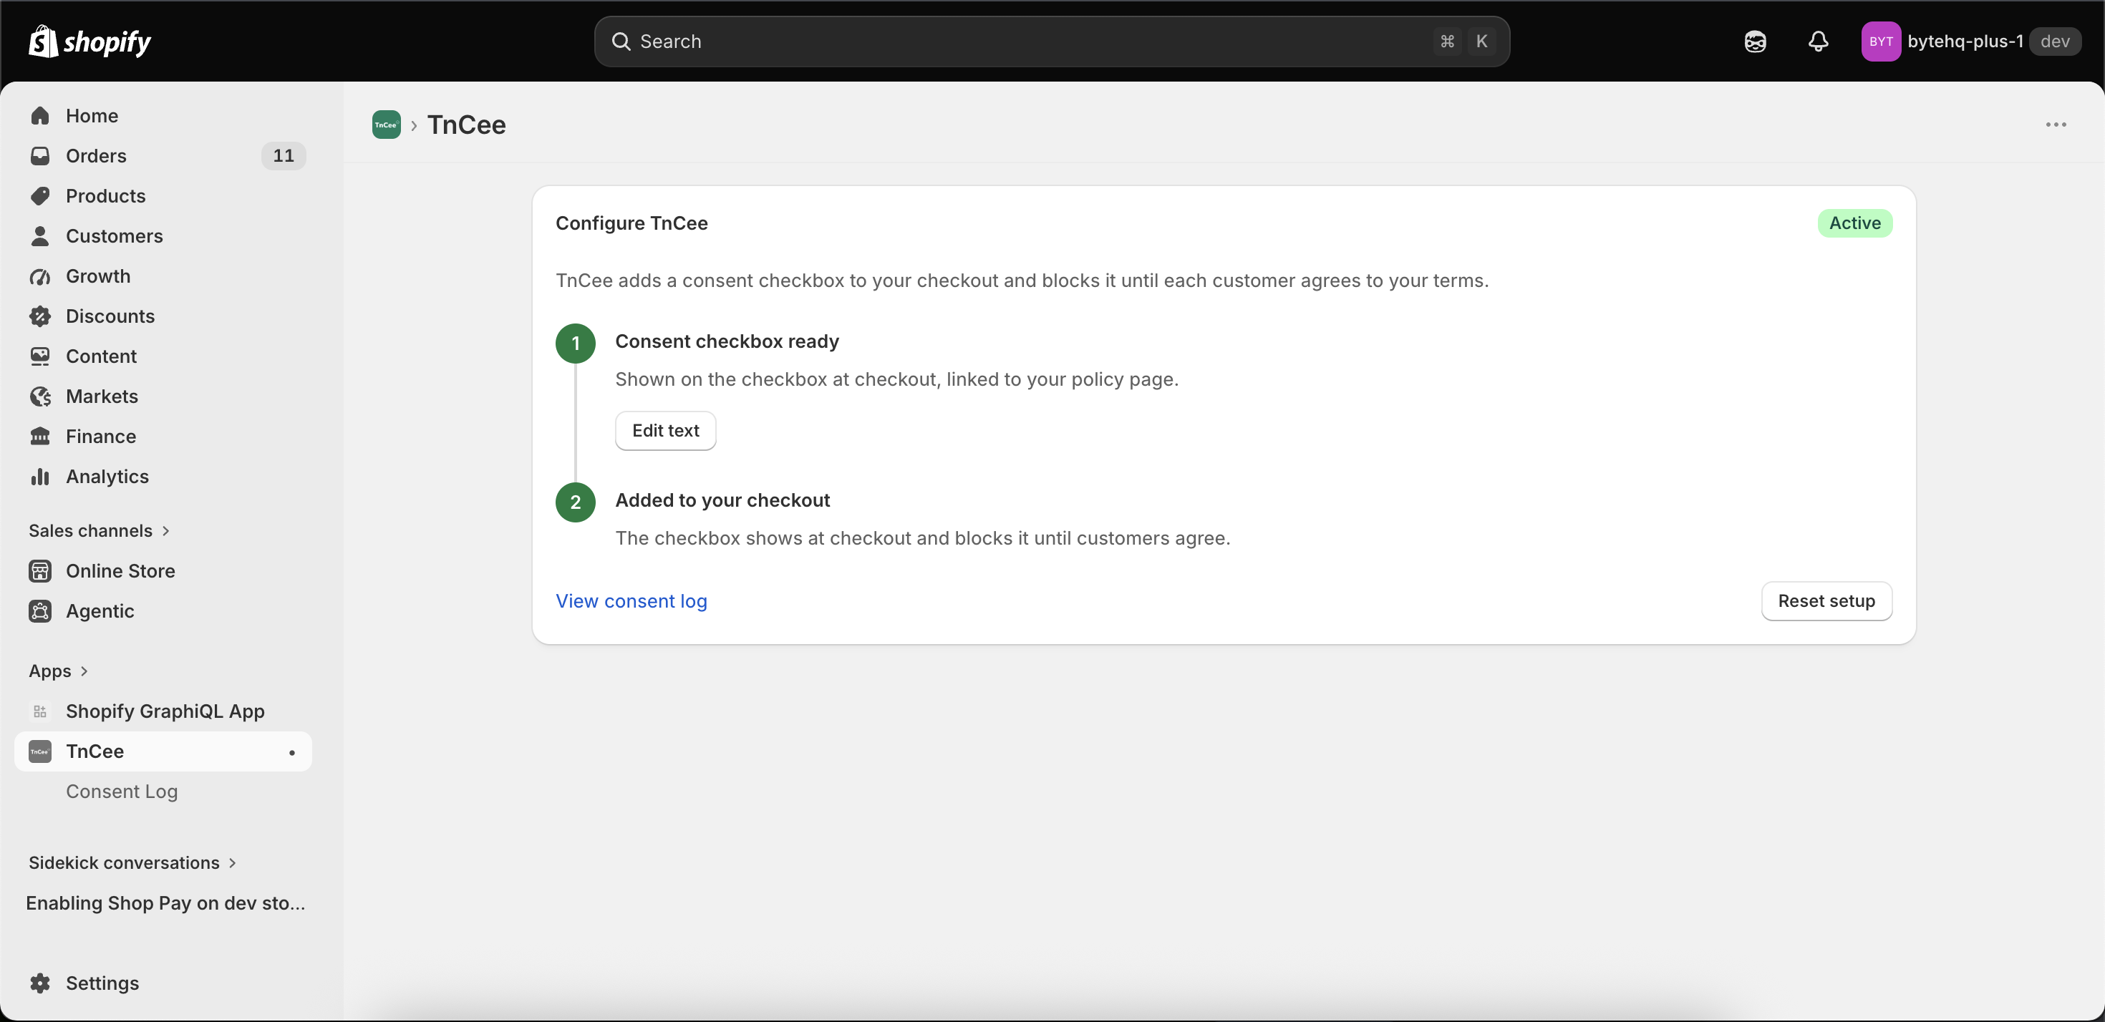The image size is (2105, 1022).
Task: Open the notifications bell
Action: tap(1817, 42)
